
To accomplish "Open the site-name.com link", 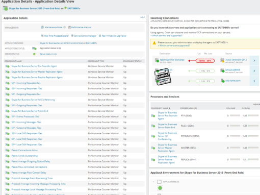I will click(x=233, y=81).
